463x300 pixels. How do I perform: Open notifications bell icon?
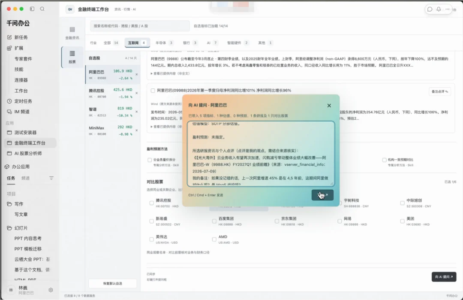[x=439, y=9]
